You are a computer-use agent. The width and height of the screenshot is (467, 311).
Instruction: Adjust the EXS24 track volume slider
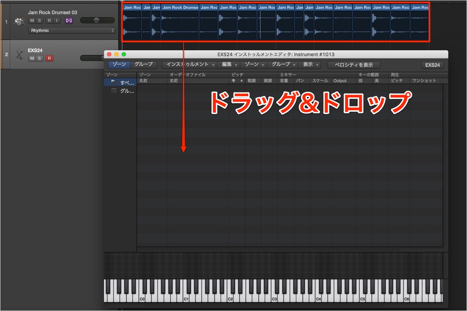coord(93,58)
